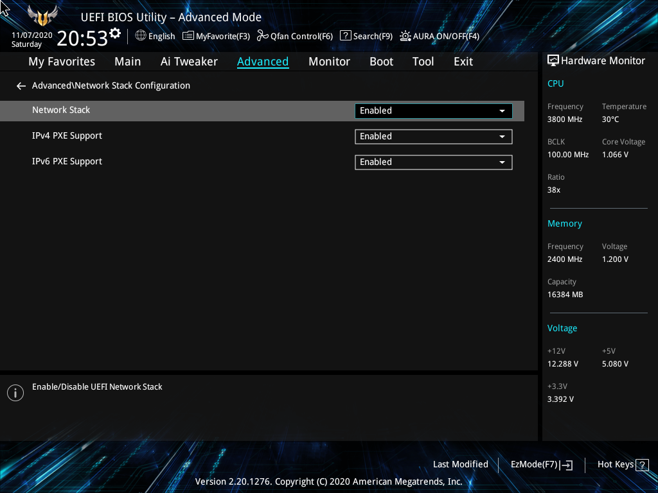
Task: Click the back arrow beside Advanced\Network Stack Configuration
Action: pos(21,86)
